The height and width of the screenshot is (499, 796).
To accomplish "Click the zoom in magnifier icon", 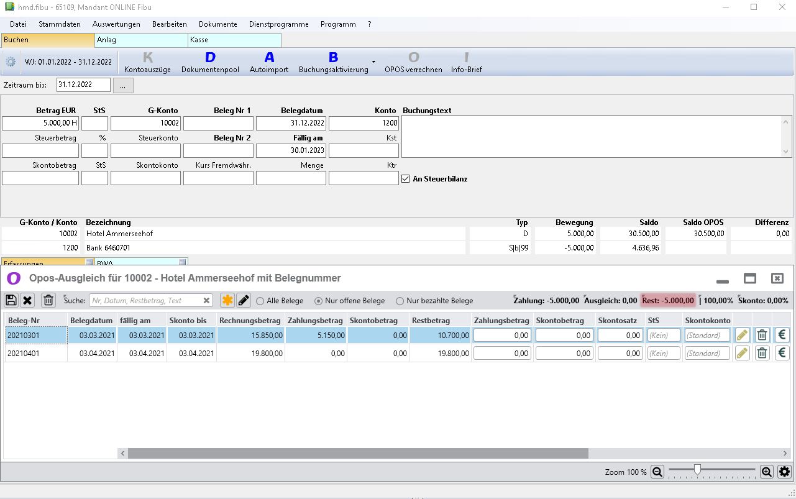I will [767, 472].
